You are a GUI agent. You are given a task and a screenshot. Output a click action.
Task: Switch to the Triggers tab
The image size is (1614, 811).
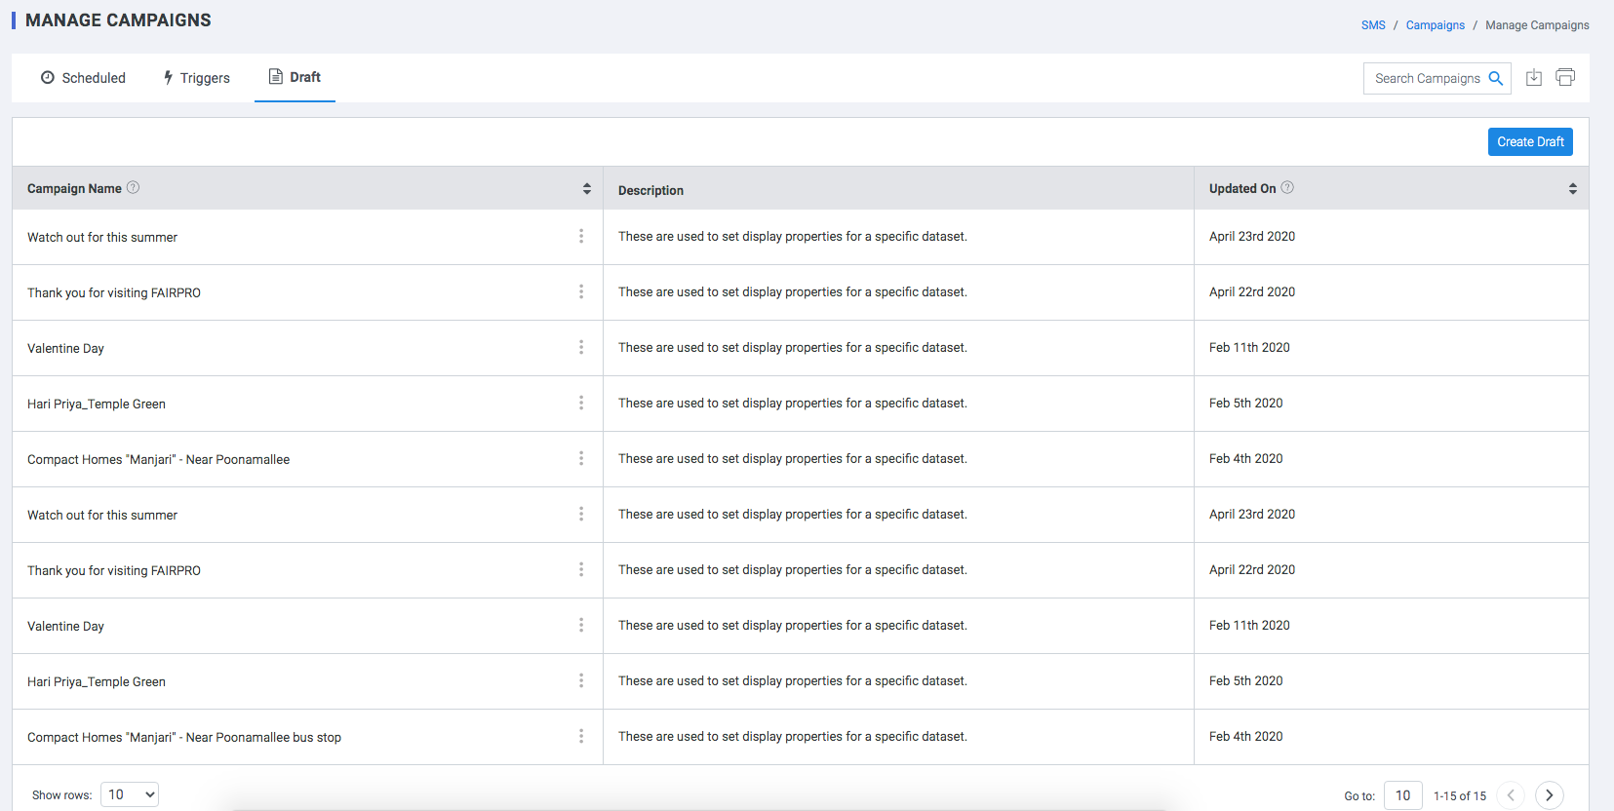196,78
